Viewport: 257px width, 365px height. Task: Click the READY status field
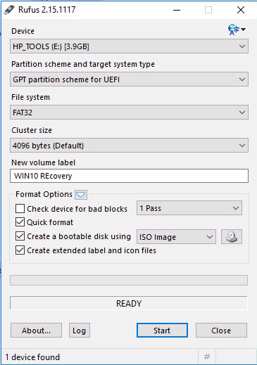129,303
